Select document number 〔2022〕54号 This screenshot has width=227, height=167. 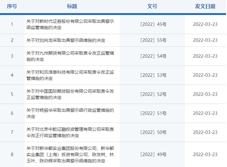click(x=154, y=56)
